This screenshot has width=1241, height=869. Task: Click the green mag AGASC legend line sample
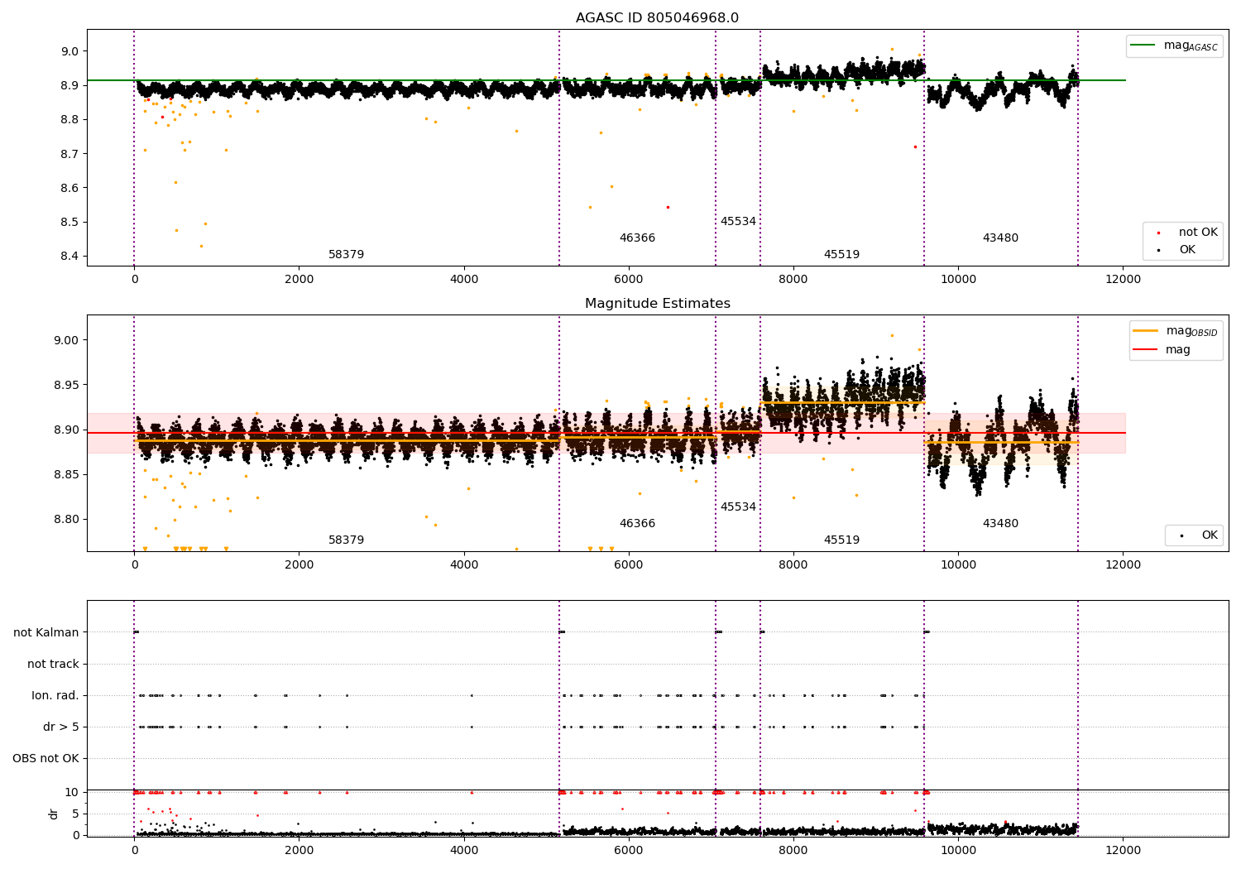tap(1143, 46)
